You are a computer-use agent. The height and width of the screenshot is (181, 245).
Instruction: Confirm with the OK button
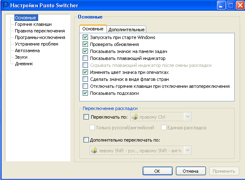click(x=157, y=171)
